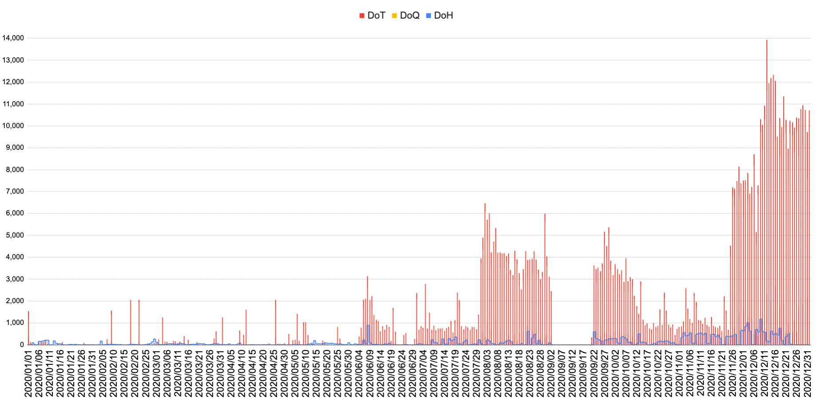Viewport: 821px width, 406px height.
Task: Click the red DoT legend swatch
Action: click(x=362, y=15)
